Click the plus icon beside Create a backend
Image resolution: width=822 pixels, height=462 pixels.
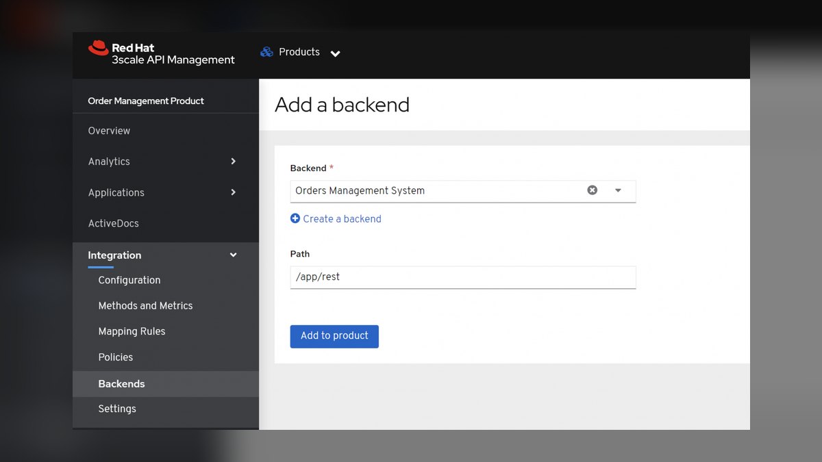[295, 218]
